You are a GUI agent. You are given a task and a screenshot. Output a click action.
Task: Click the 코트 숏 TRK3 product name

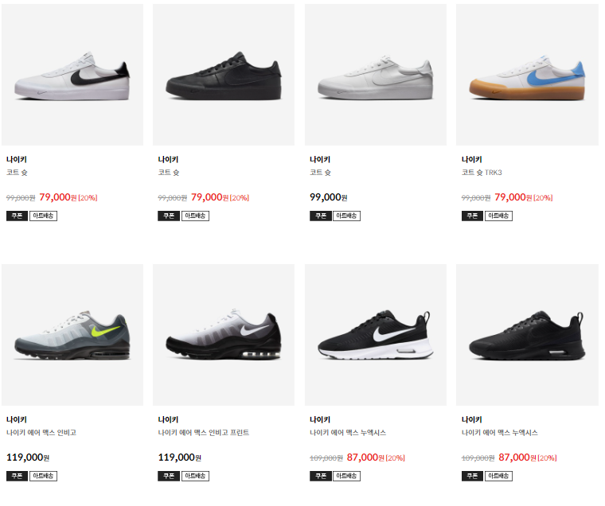tap(482, 173)
